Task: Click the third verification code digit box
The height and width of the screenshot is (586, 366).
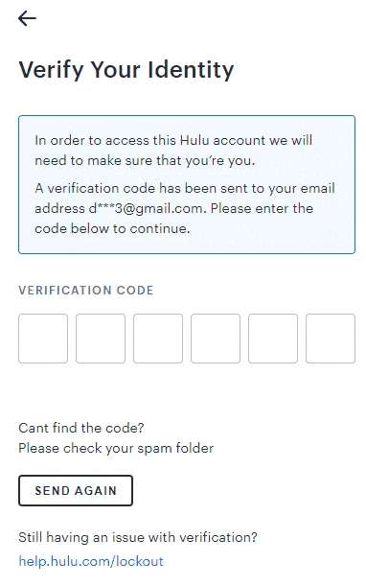Action: (x=158, y=339)
